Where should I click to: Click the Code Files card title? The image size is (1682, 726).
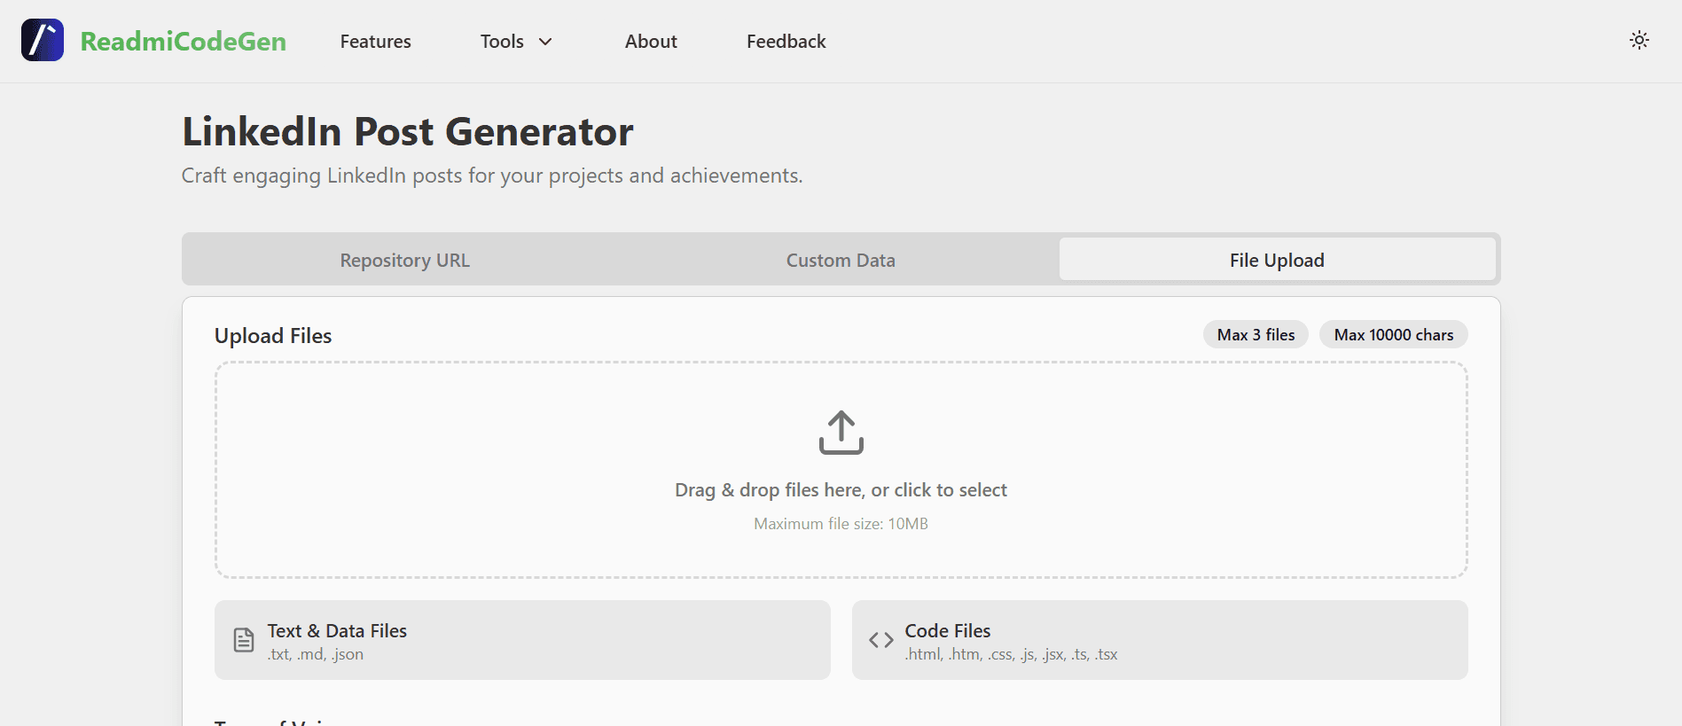[947, 631]
